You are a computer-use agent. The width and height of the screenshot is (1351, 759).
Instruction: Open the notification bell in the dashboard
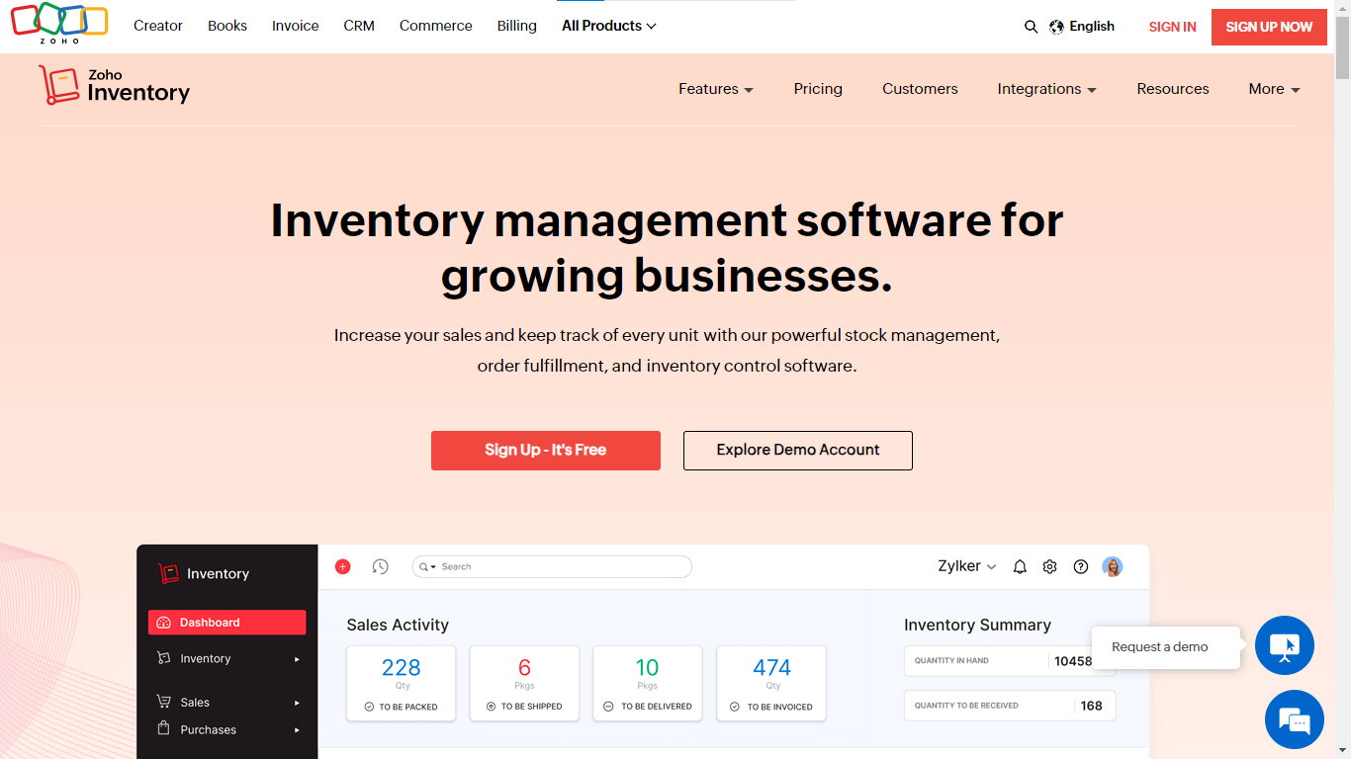pyautogui.click(x=1020, y=566)
